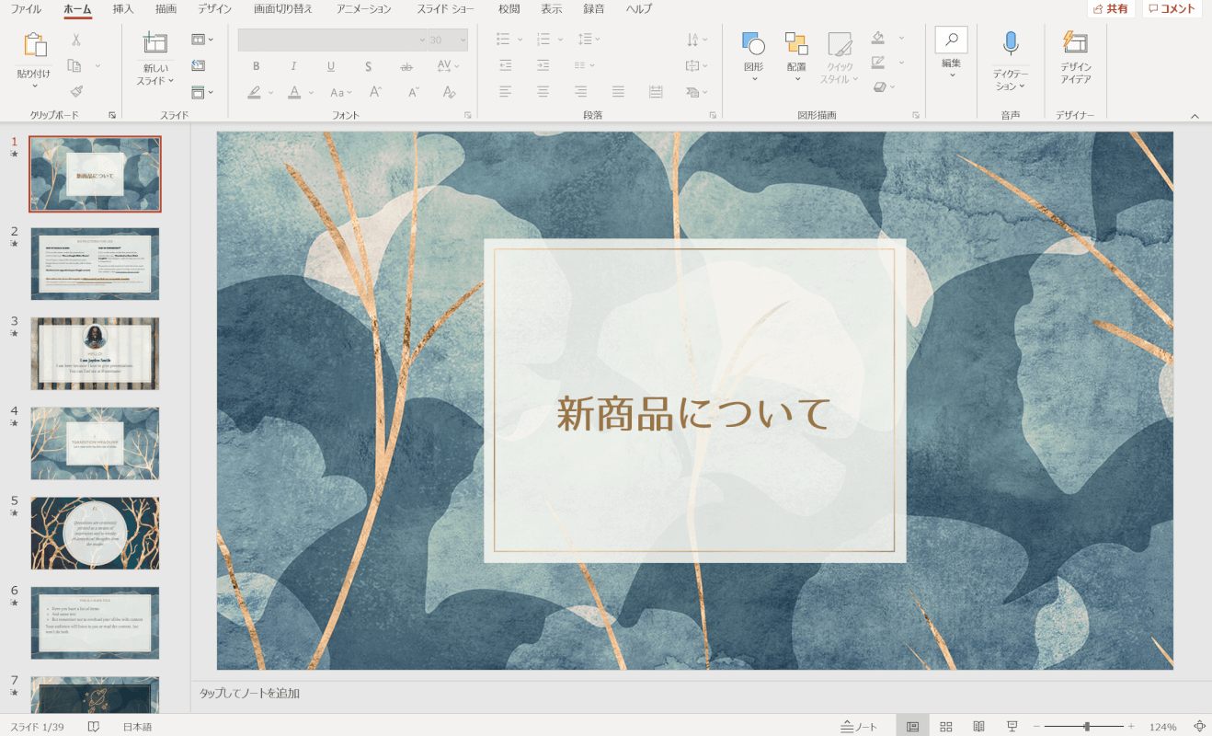
Task: Select the format painter brush icon
Action: 76,92
